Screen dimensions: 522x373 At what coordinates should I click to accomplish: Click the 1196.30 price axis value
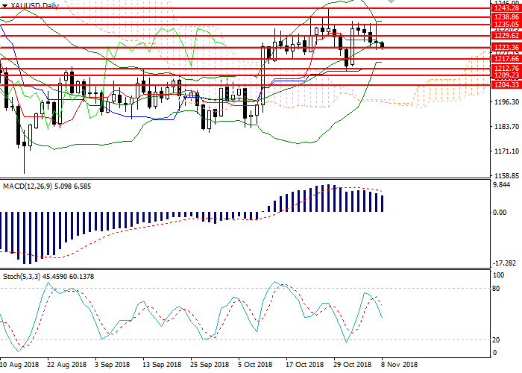point(506,102)
